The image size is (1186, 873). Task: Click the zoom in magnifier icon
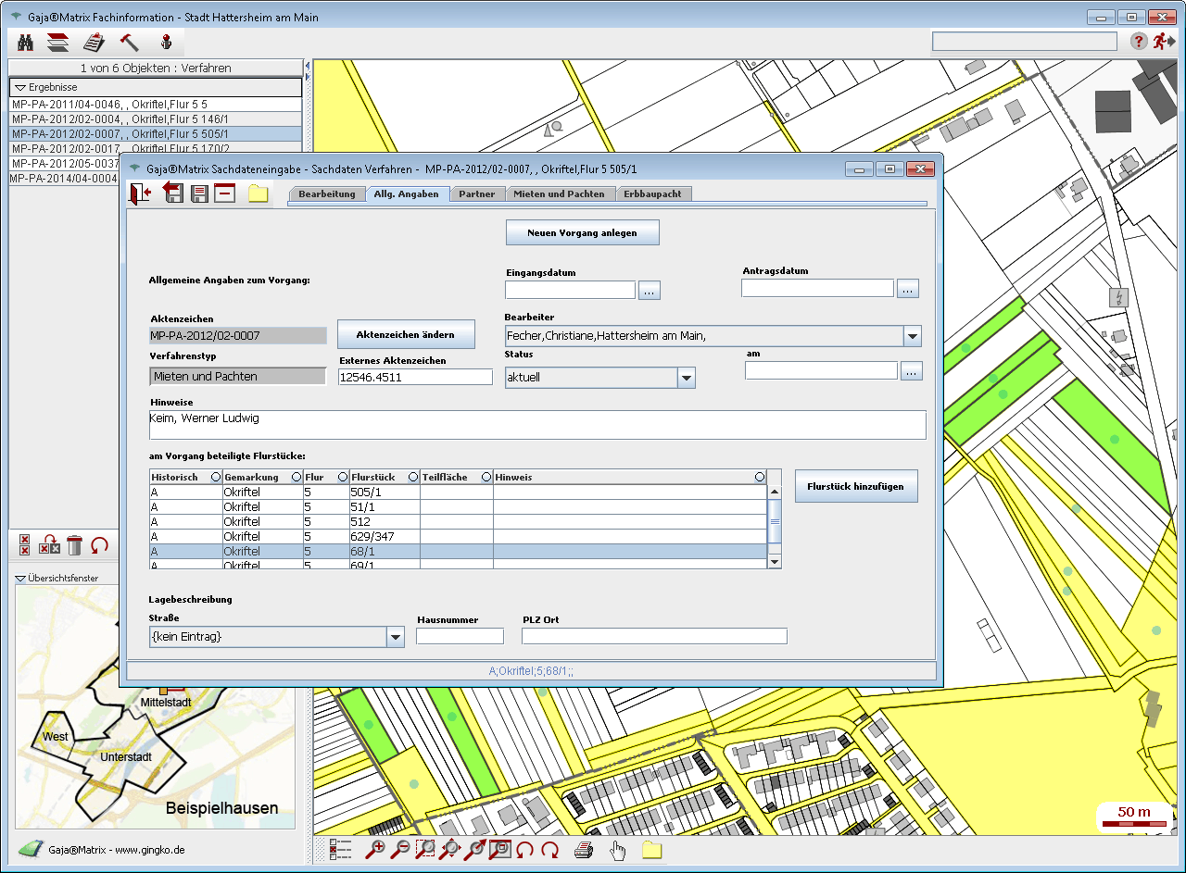(375, 850)
